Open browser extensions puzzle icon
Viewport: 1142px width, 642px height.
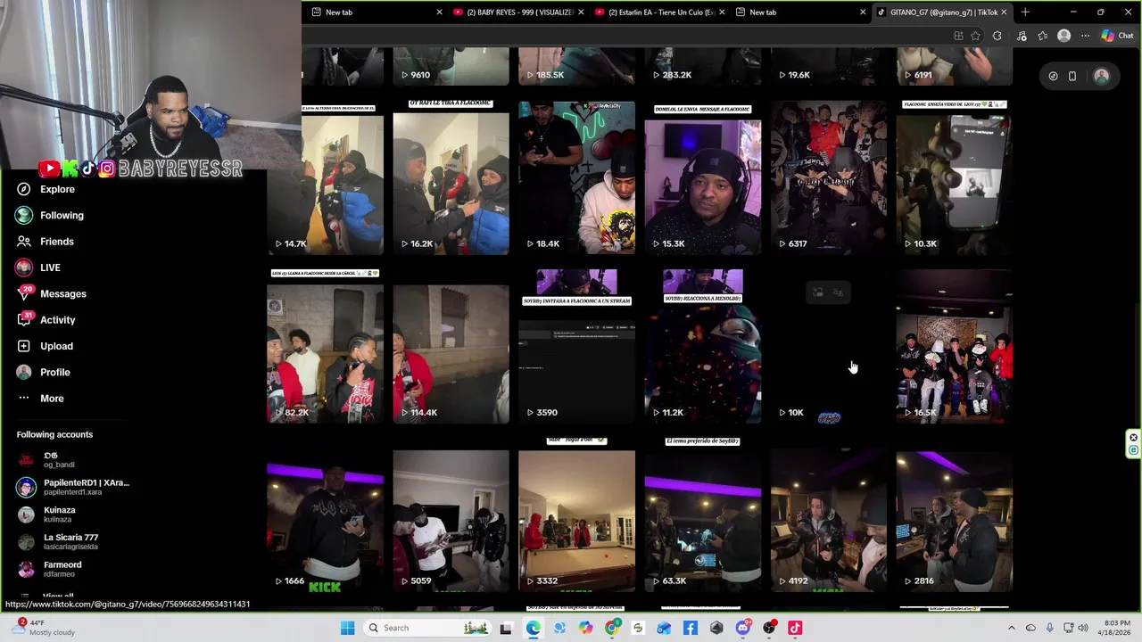click(x=997, y=36)
